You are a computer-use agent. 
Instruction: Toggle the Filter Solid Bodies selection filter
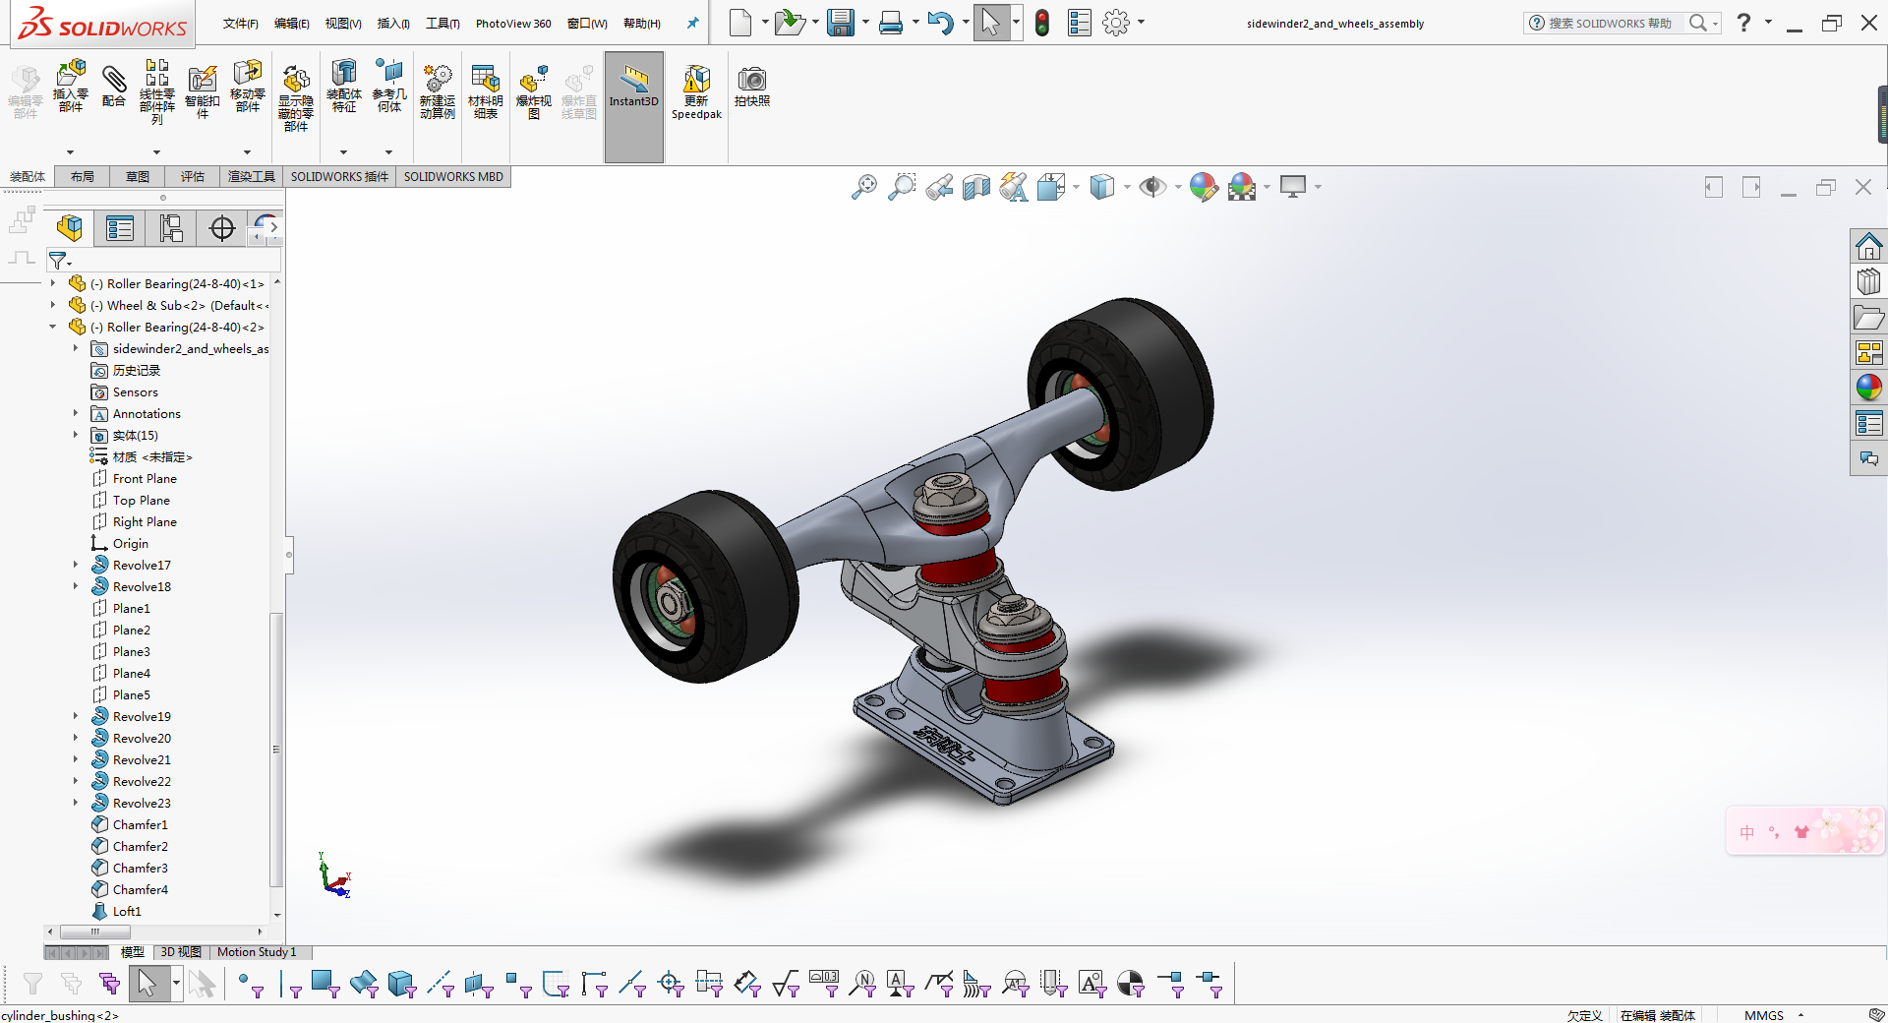402,984
